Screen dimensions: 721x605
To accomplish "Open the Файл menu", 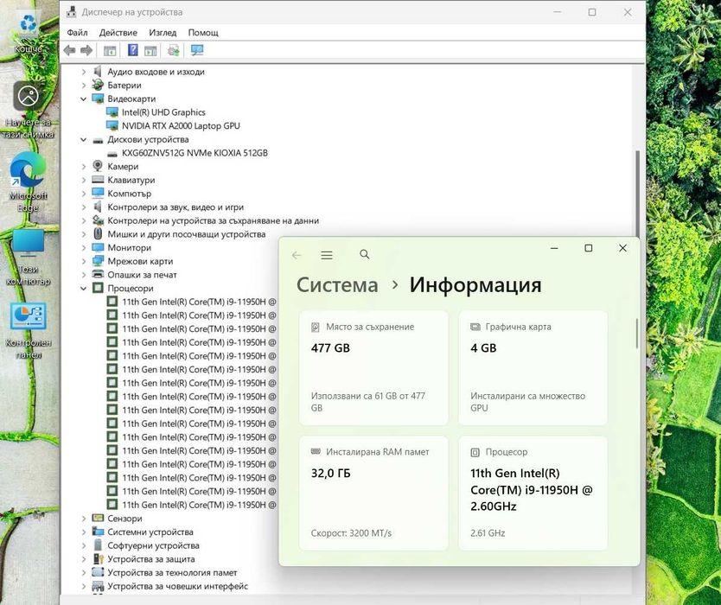I will 77,33.
